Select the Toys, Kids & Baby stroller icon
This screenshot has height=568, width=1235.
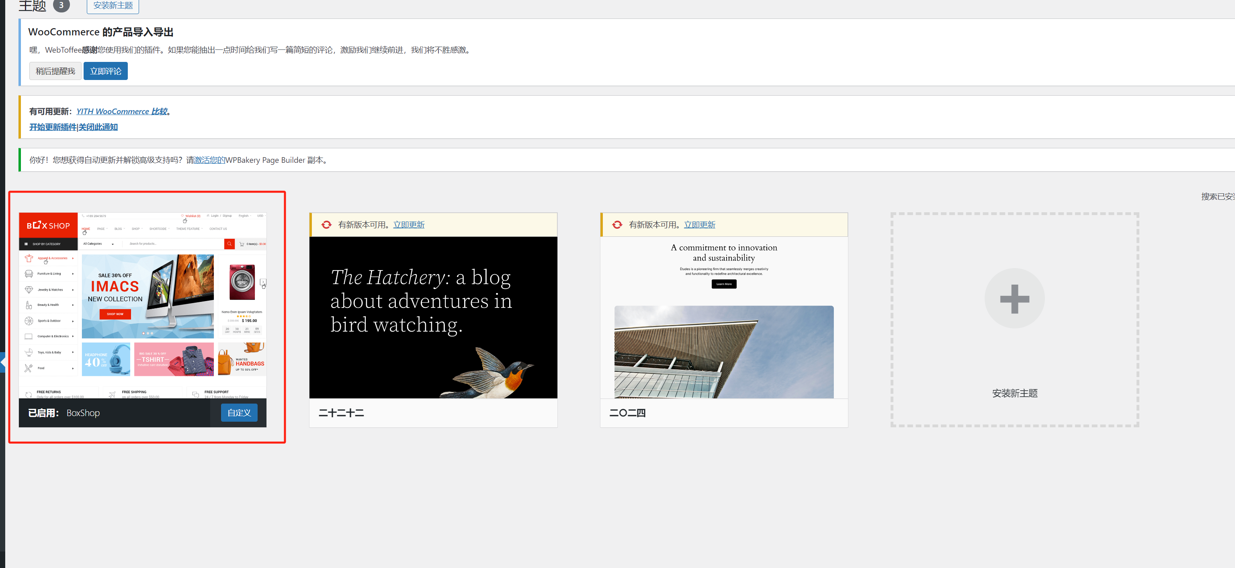pos(29,353)
